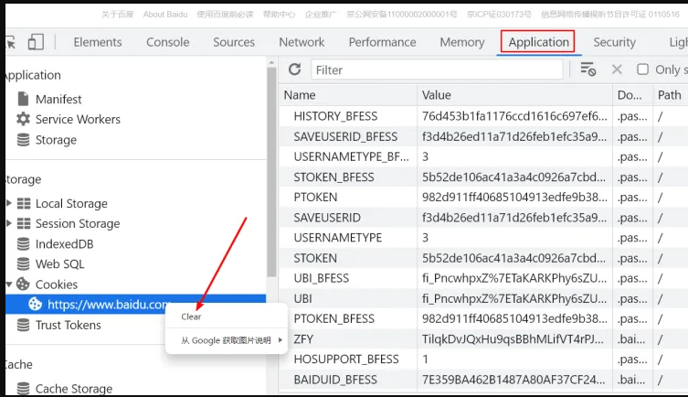Switch to the Network tab
Viewport: 688px width, 397px height.
click(302, 42)
